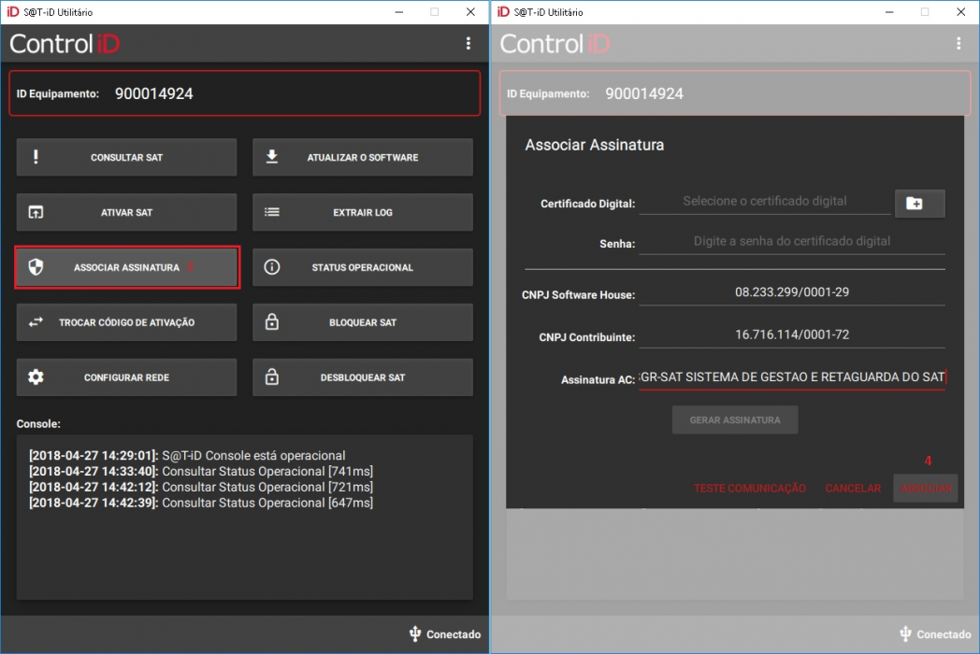The width and height of the screenshot is (980, 654).
Task: Click the Configurar Rede button label
Action: pyautogui.click(x=126, y=377)
